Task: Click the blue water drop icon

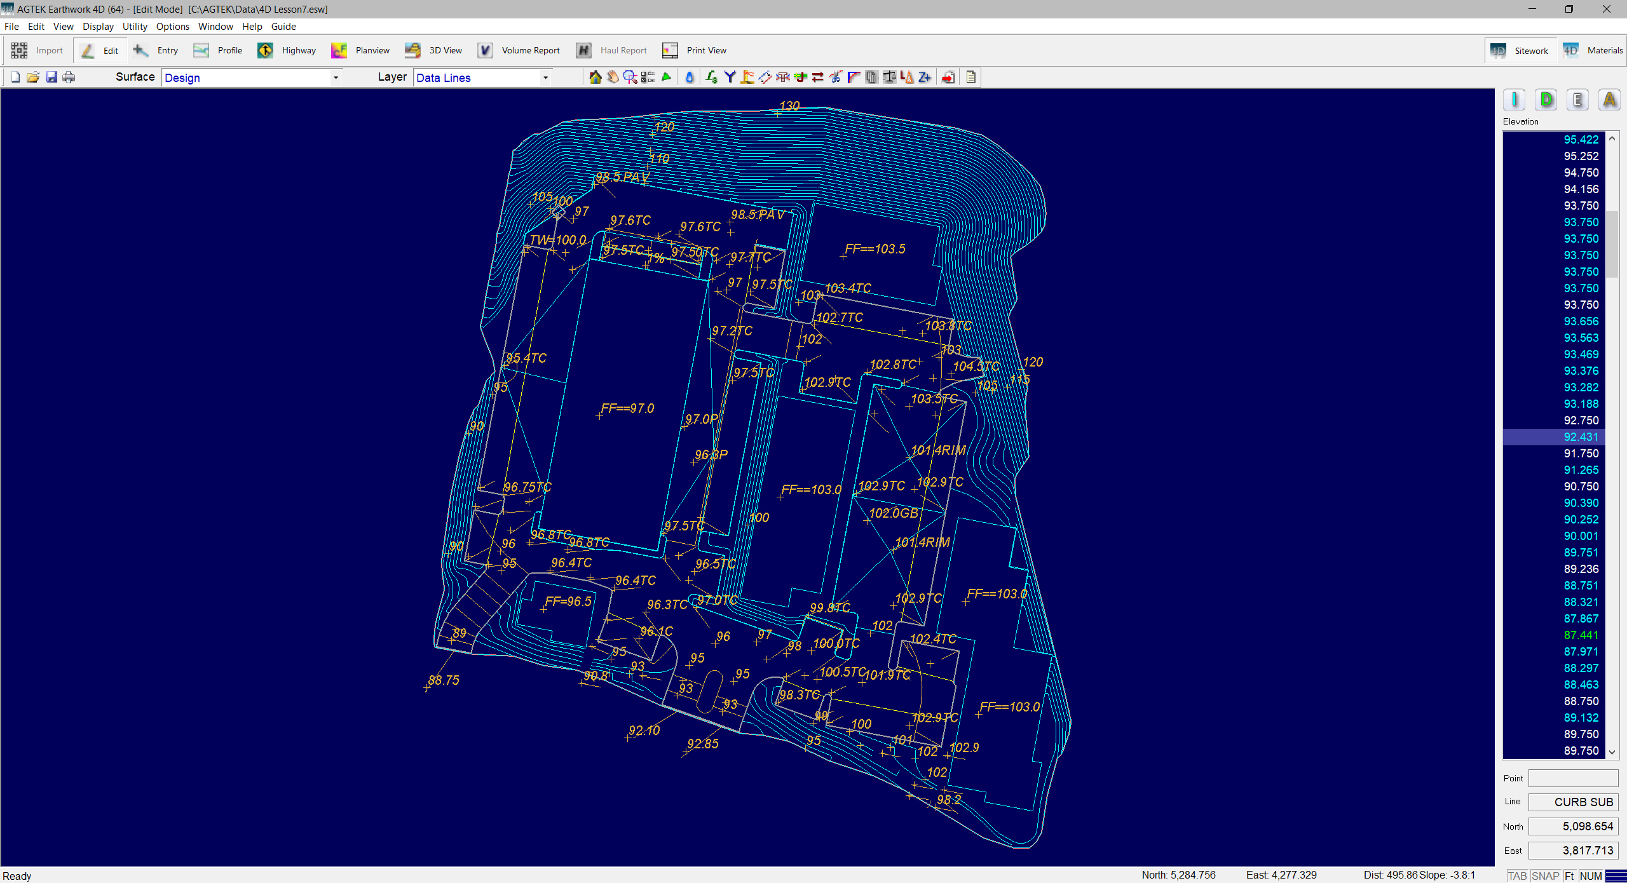Action: pos(690,78)
